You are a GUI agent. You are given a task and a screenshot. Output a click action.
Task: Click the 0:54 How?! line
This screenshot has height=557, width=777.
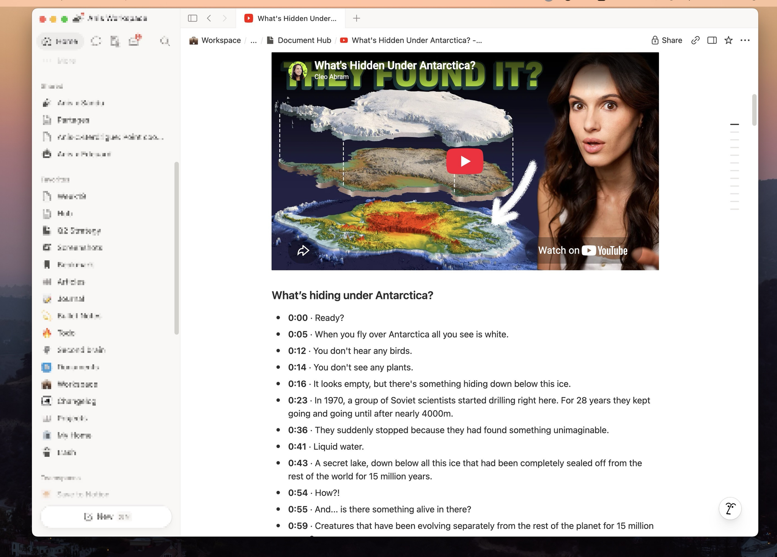coord(314,493)
